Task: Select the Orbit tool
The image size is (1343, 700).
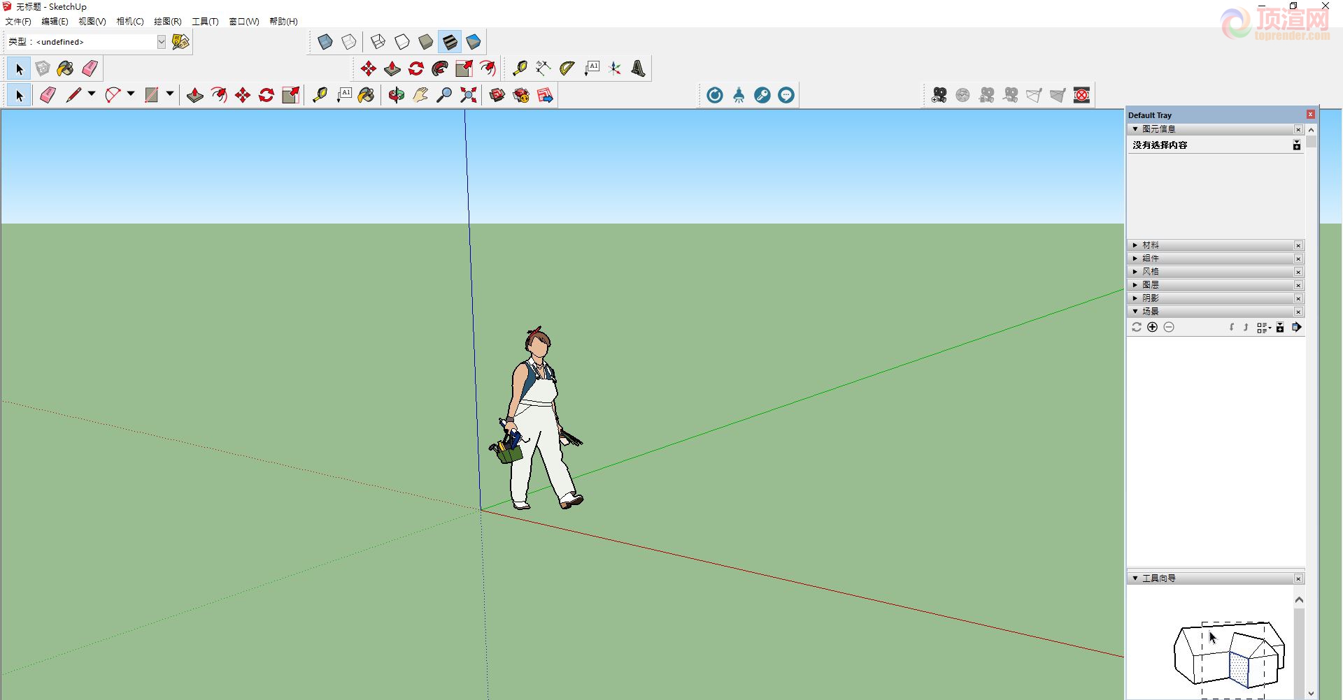Action: coord(397,95)
